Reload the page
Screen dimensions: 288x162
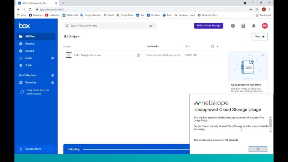[x=30, y=9]
